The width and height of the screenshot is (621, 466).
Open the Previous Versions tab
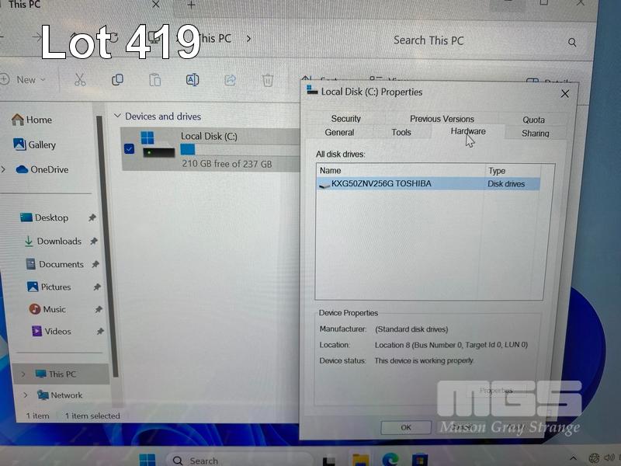[442, 119]
